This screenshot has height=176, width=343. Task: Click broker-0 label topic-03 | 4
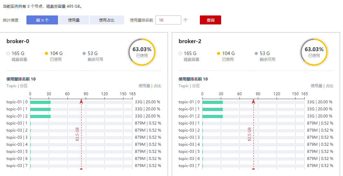coord(17,144)
